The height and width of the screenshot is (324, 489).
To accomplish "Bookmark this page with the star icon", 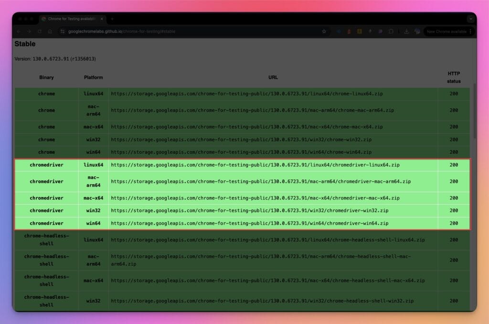I will (x=324, y=31).
